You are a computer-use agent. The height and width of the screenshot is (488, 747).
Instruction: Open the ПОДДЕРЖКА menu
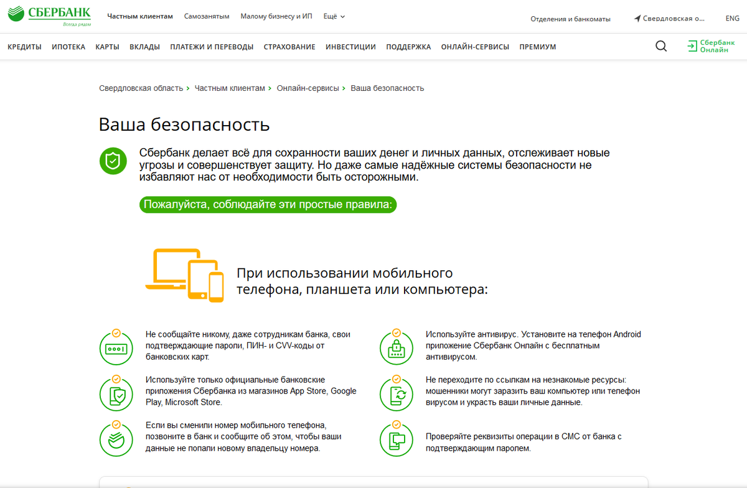[408, 47]
